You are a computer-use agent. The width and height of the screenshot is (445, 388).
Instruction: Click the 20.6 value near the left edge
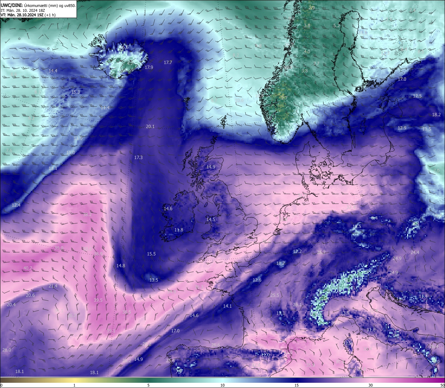coord(30,295)
